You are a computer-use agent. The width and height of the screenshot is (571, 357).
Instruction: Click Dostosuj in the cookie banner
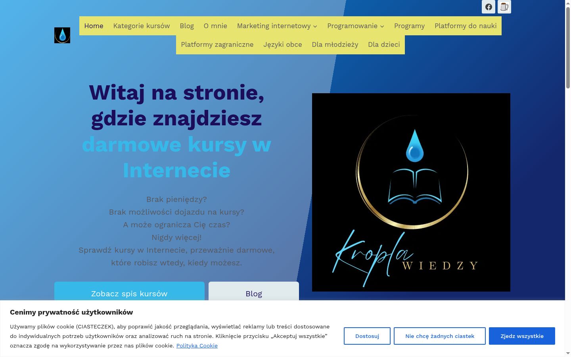367,336
